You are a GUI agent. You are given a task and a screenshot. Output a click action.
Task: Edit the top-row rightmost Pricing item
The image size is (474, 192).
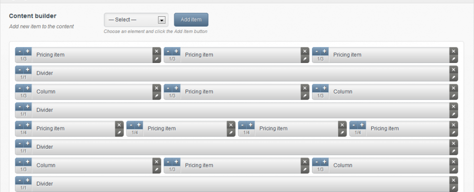(453, 59)
